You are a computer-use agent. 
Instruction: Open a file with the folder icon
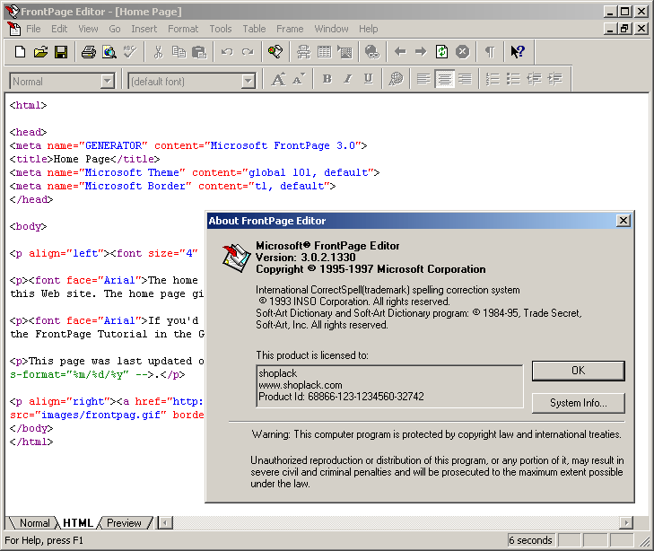click(x=40, y=52)
